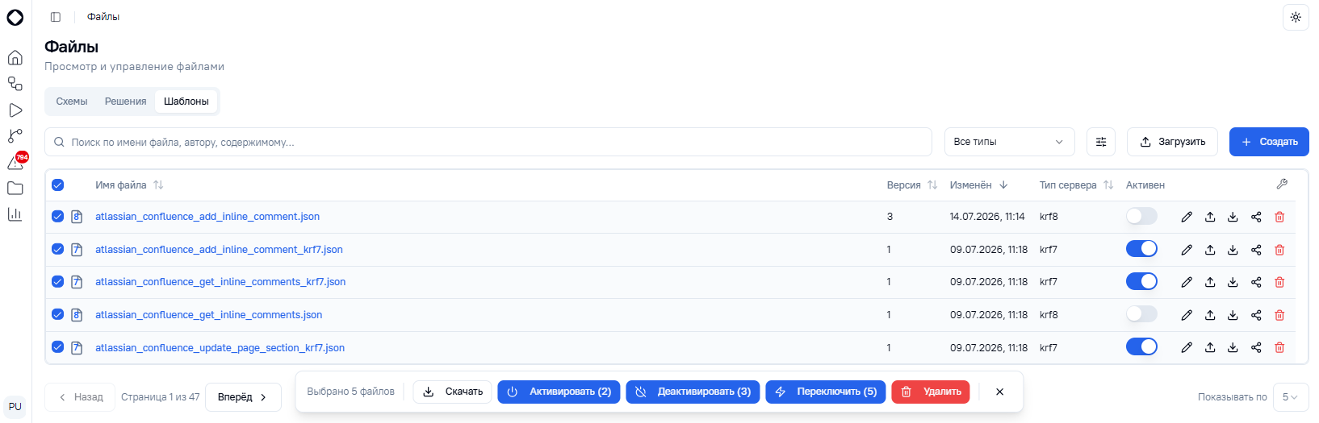Uncheck the atlassian_confluence_get_inline_comments.json row checkbox
Image resolution: width=1319 pixels, height=423 pixels.
pyautogui.click(x=57, y=314)
